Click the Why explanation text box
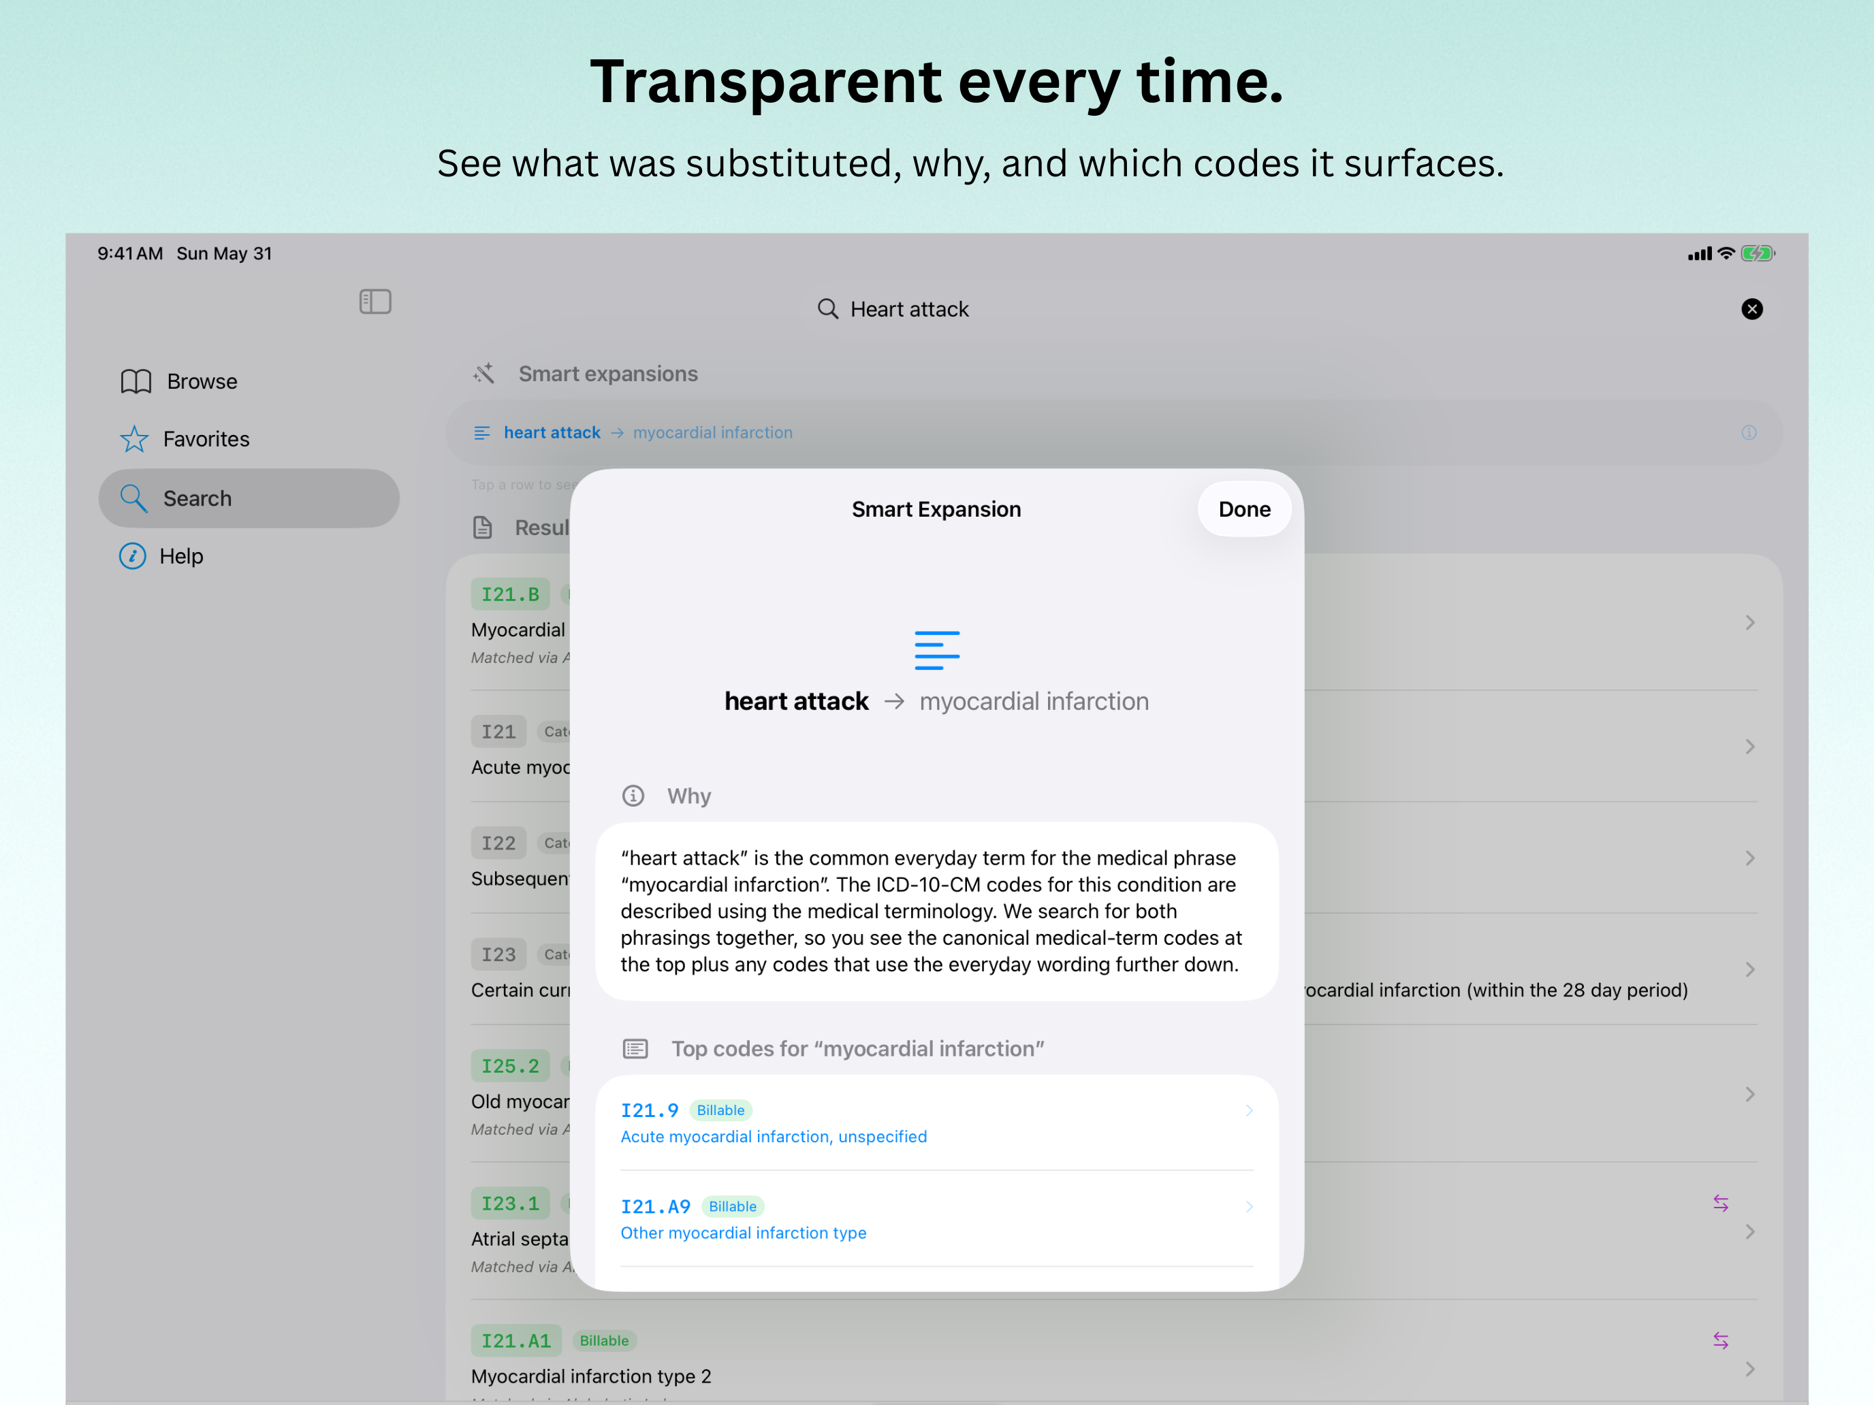 [x=937, y=911]
